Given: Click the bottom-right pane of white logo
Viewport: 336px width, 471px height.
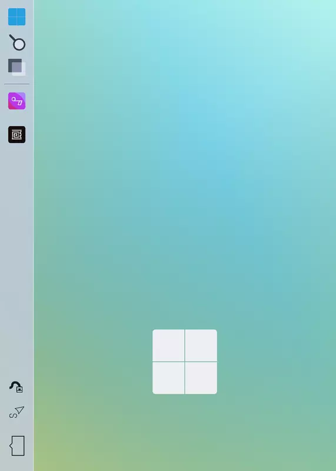Looking at the screenshot, I should click(x=201, y=378).
